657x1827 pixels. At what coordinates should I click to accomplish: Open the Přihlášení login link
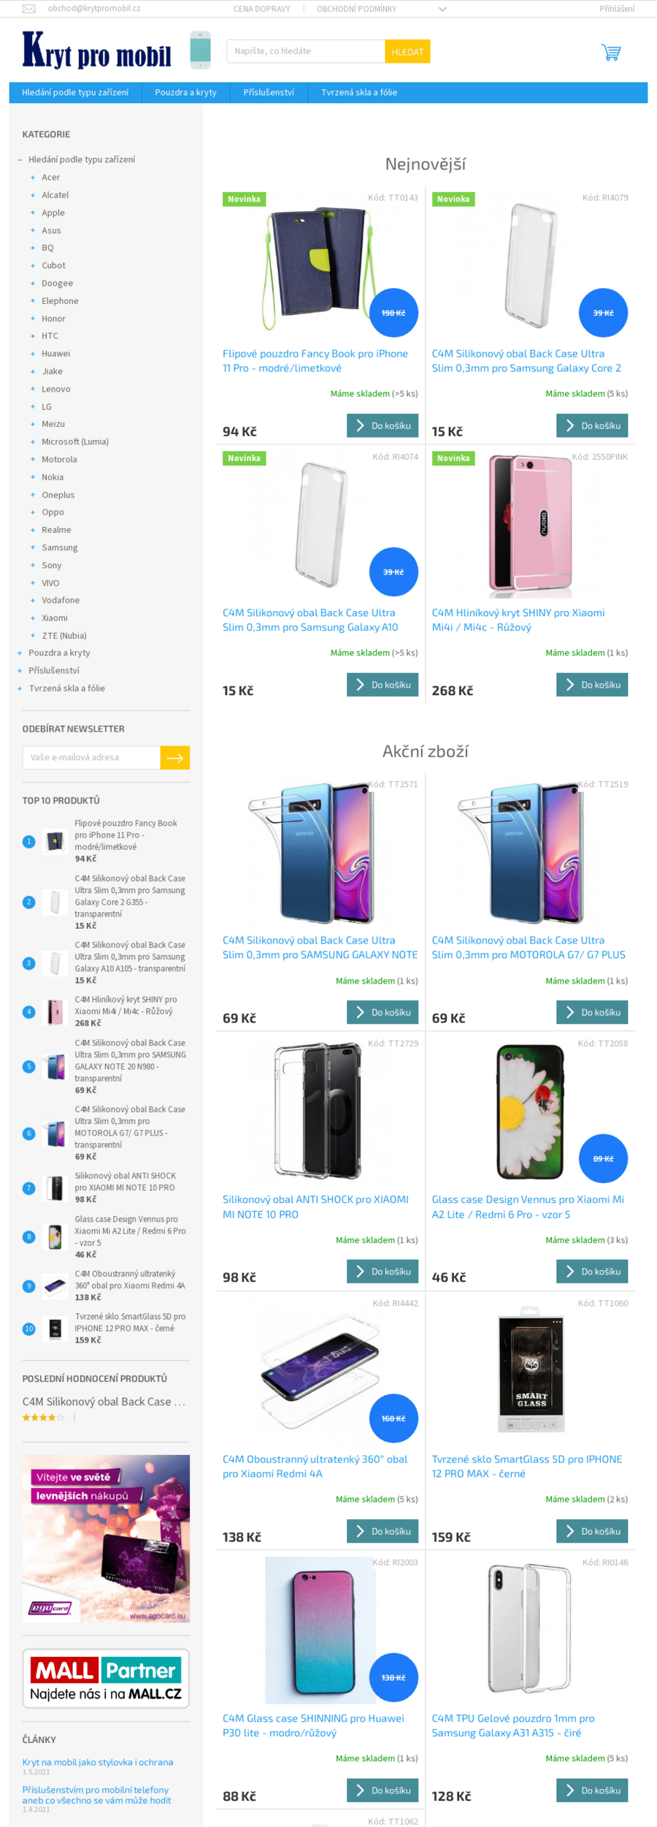click(x=617, y=9)
